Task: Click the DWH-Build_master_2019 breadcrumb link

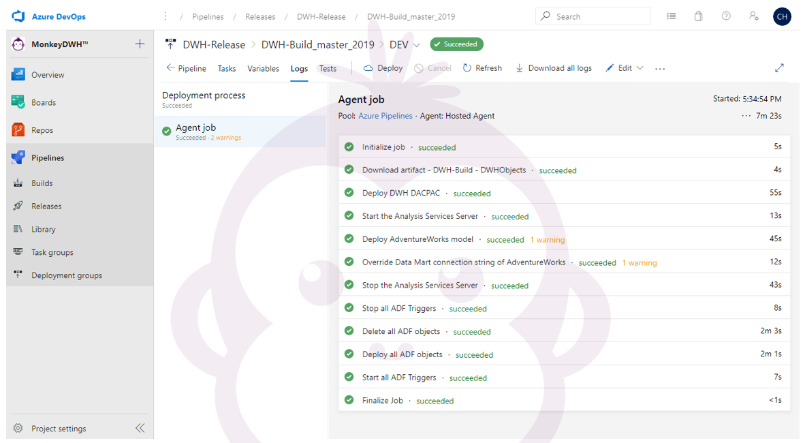Action: click(x=411, y=16)
